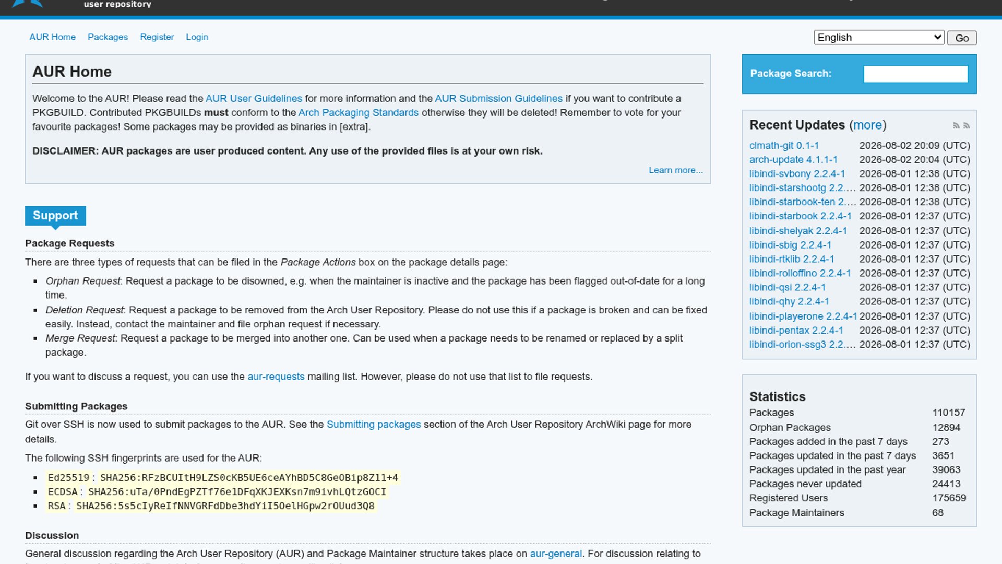
Task: Open the libindi-shelyak 2.2.4-1 package
Action: (x=798, y=231)
